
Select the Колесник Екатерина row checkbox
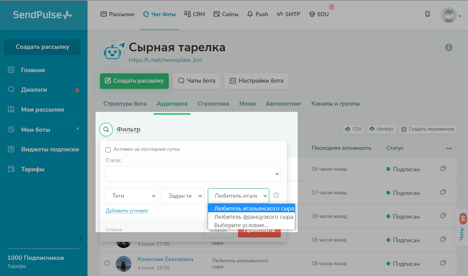(107, 263)
